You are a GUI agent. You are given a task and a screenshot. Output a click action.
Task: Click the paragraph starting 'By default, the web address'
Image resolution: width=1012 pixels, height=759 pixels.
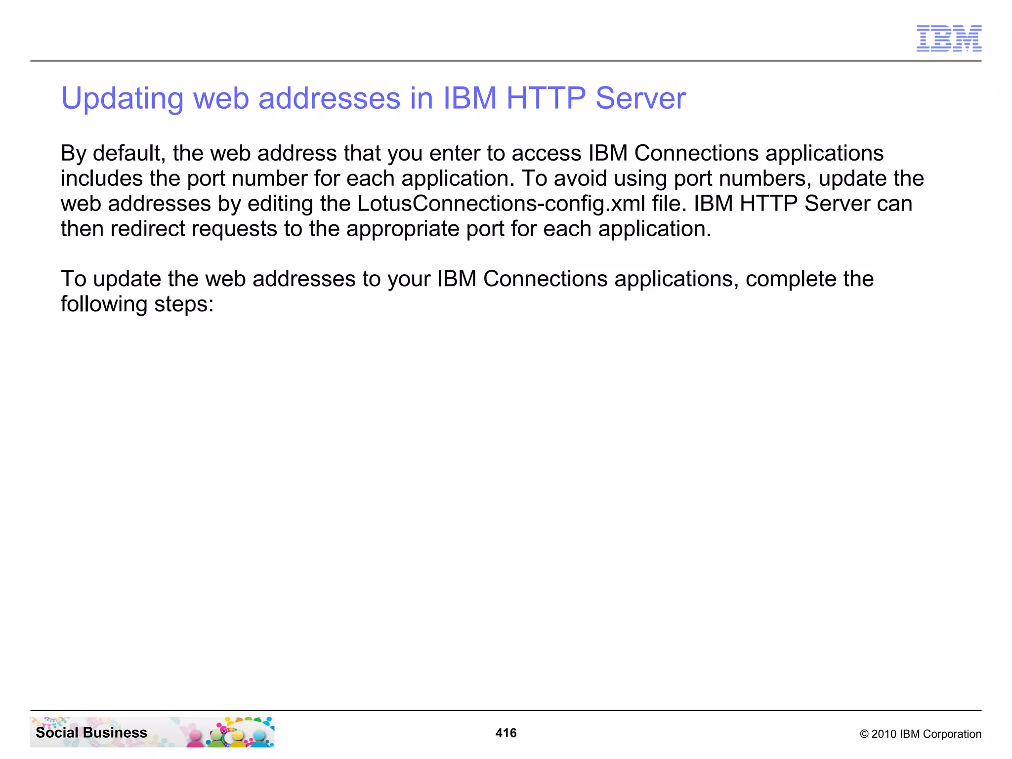pyautogui.click(x=492, y=191)
